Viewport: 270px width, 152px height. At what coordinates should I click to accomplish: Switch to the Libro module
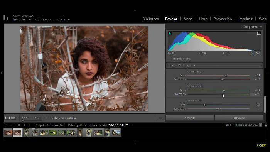click(203, 19)
